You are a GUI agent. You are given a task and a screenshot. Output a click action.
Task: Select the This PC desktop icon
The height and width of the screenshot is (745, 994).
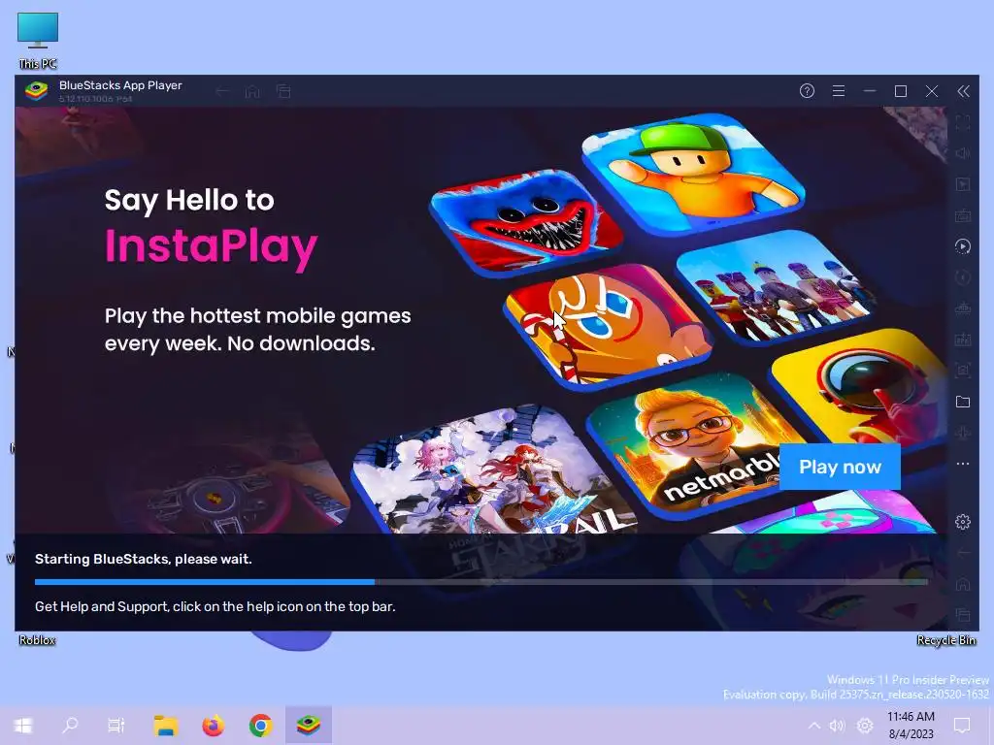click(x=38, y=41)
